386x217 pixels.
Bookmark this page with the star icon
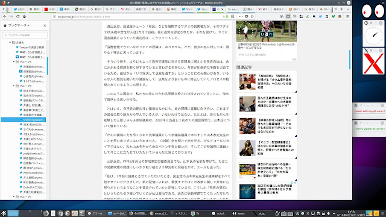252,16
